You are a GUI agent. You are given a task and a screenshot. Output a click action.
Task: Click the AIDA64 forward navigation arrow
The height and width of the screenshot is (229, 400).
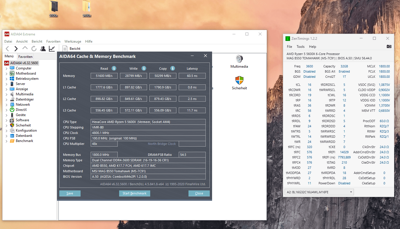16,49
